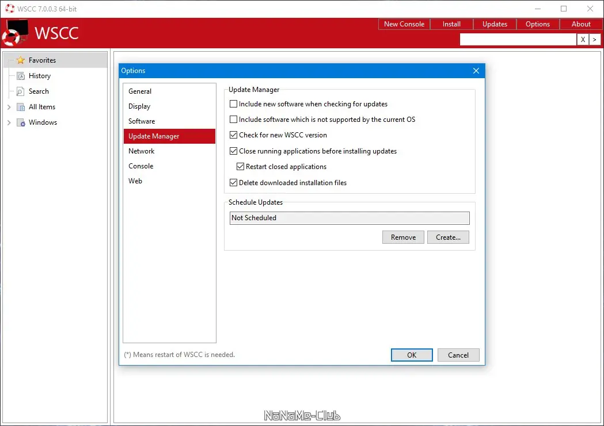Click the Favorites star icon
This screenshot has width=604, height=426.
tap(21, 60)
